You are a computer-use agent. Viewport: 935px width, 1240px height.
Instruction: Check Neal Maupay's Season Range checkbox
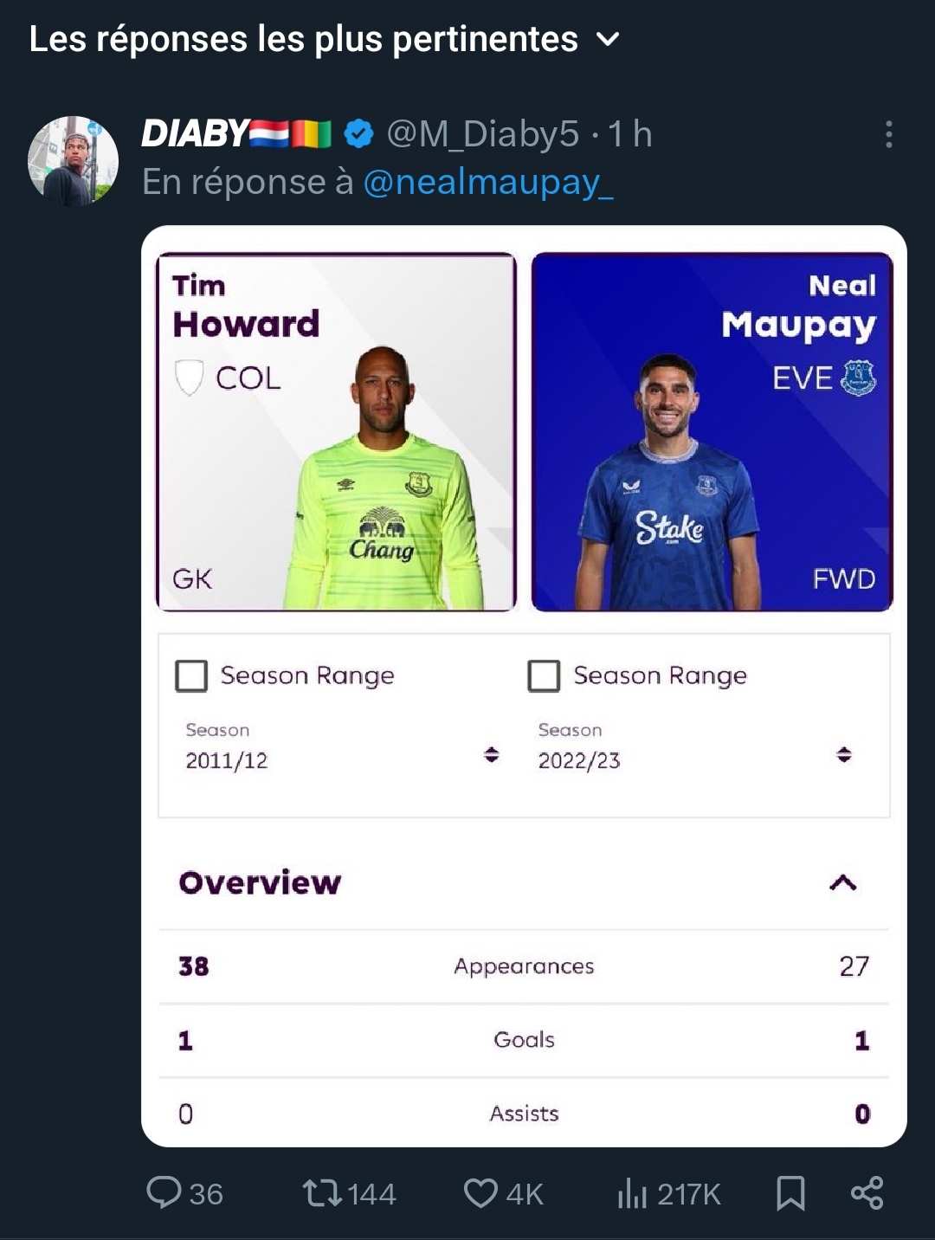(544, 675)
